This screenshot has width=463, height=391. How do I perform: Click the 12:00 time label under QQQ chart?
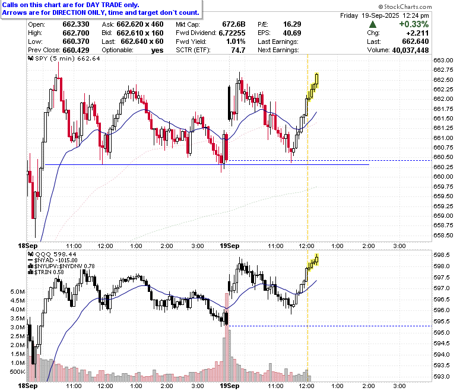[x=306, y=386]
